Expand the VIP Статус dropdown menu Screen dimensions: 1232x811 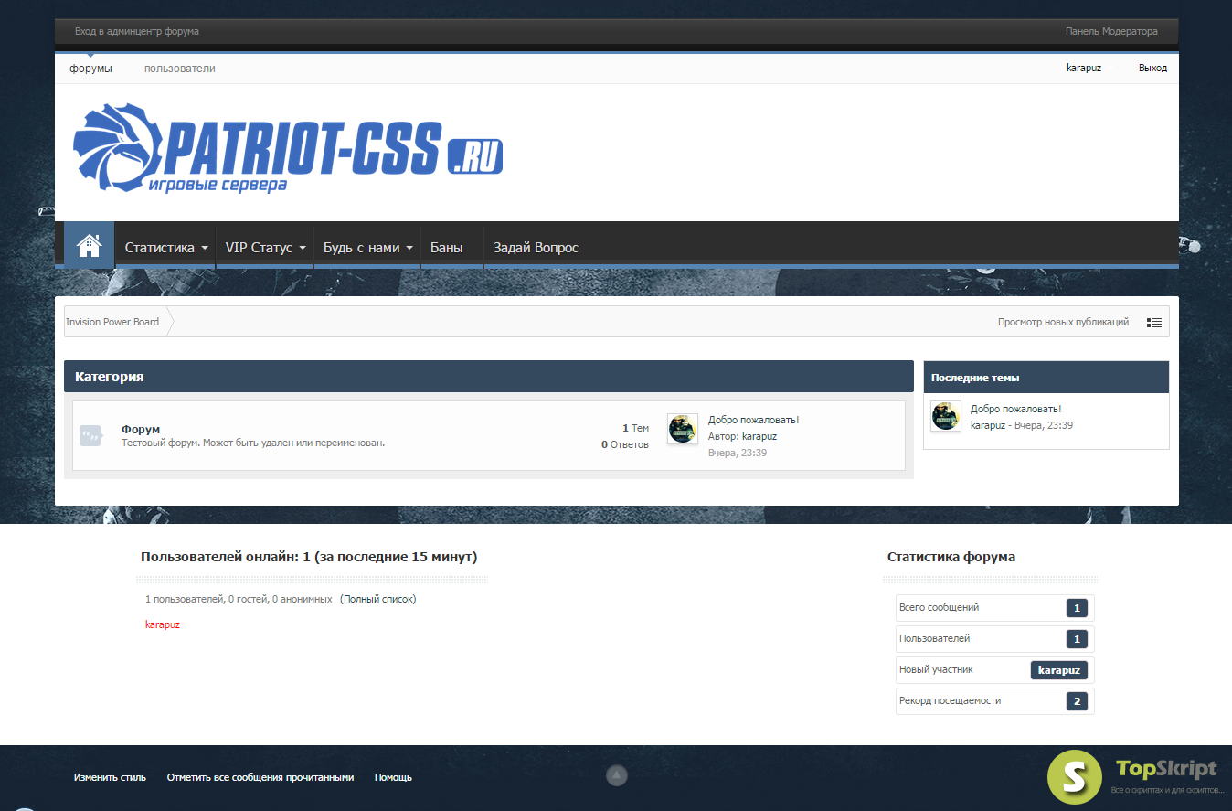[x=265, y=248]
